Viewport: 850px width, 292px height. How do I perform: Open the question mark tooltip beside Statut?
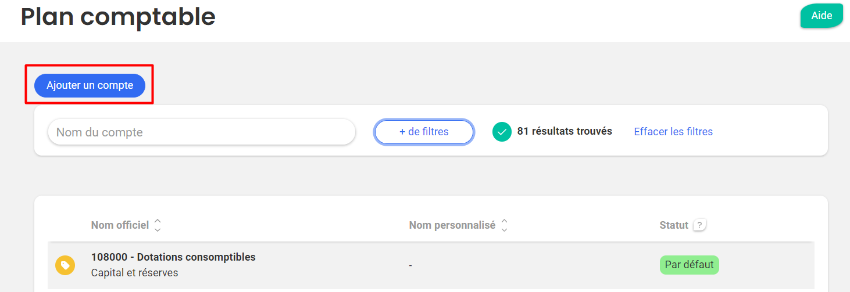(700, 225)
